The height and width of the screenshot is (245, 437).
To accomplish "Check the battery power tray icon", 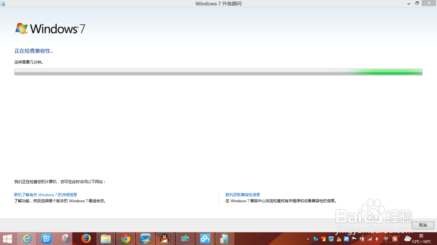I will [x=362, y=239].
